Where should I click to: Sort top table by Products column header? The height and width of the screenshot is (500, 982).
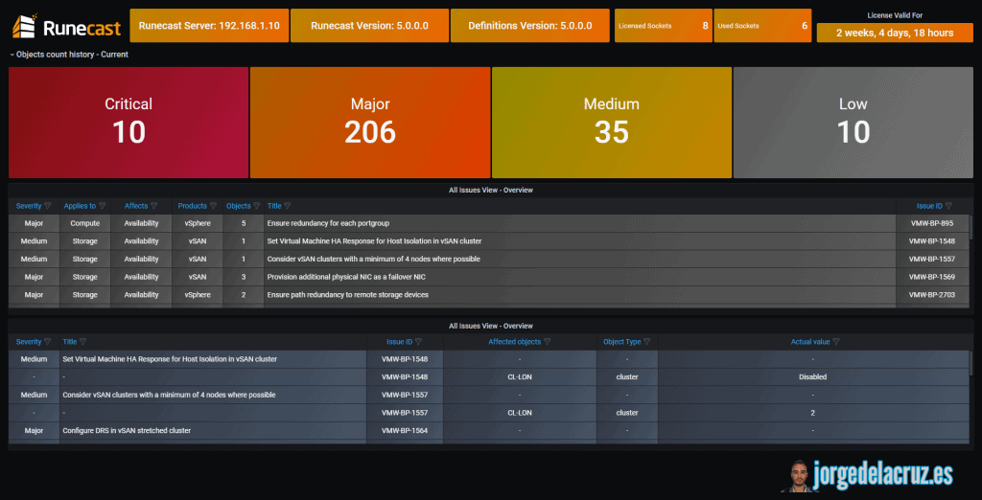[x=192, y=205]
